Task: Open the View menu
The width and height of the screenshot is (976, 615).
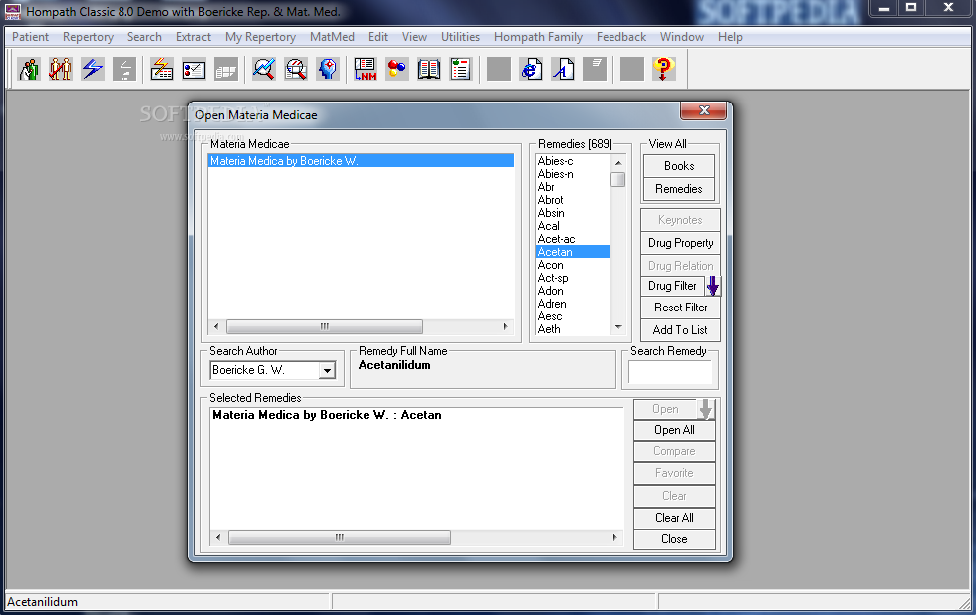Action: pos(414,37)
